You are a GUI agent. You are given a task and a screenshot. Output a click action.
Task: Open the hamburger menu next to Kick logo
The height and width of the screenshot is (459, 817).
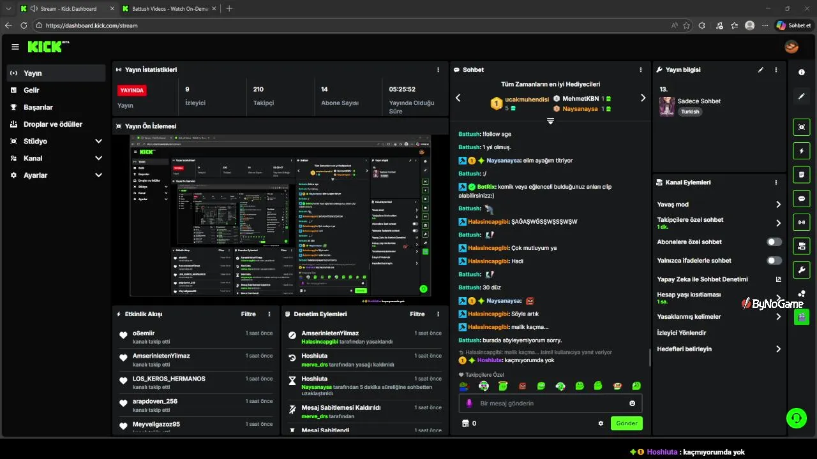(15, 47)
